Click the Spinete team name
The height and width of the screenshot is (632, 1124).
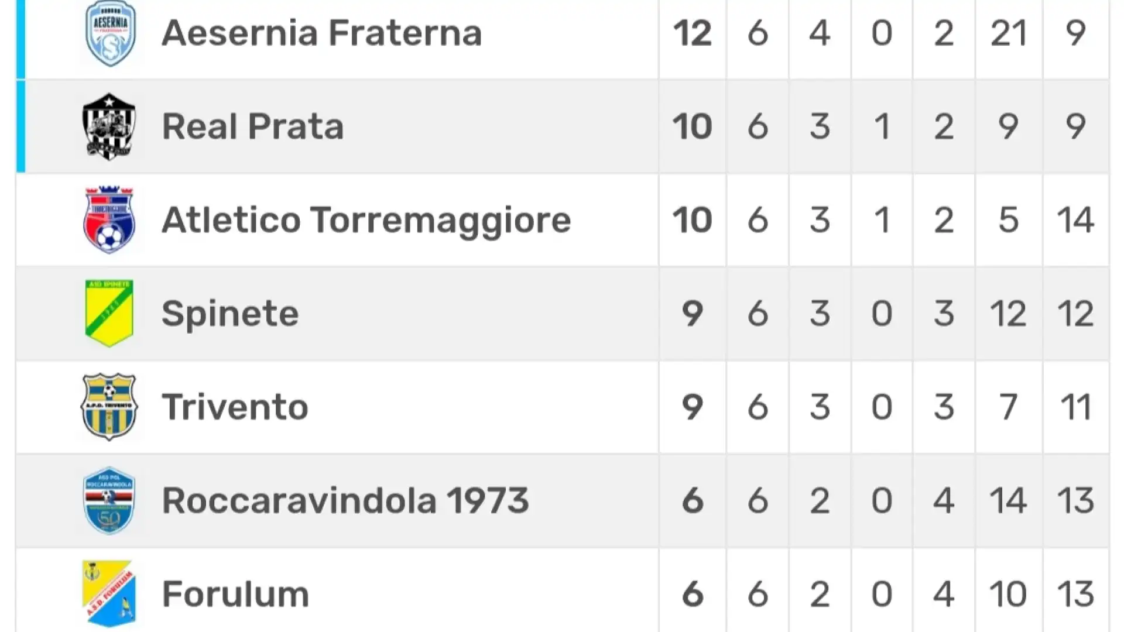230,314
